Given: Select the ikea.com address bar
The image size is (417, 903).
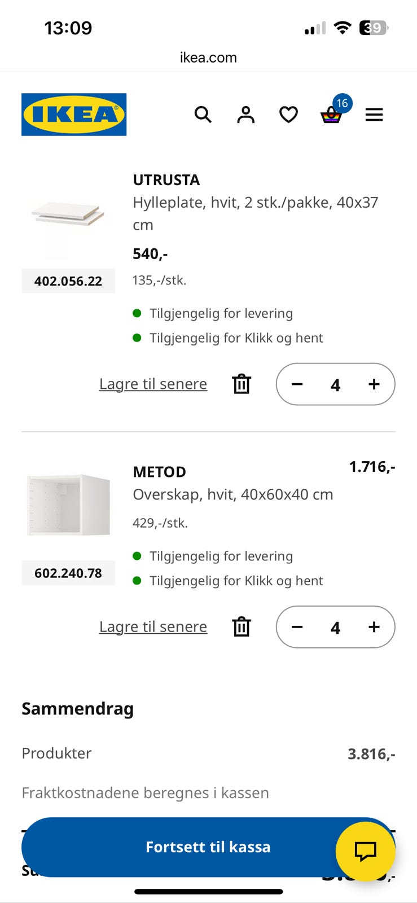Looking at the screenshot, I should point(208,58).
